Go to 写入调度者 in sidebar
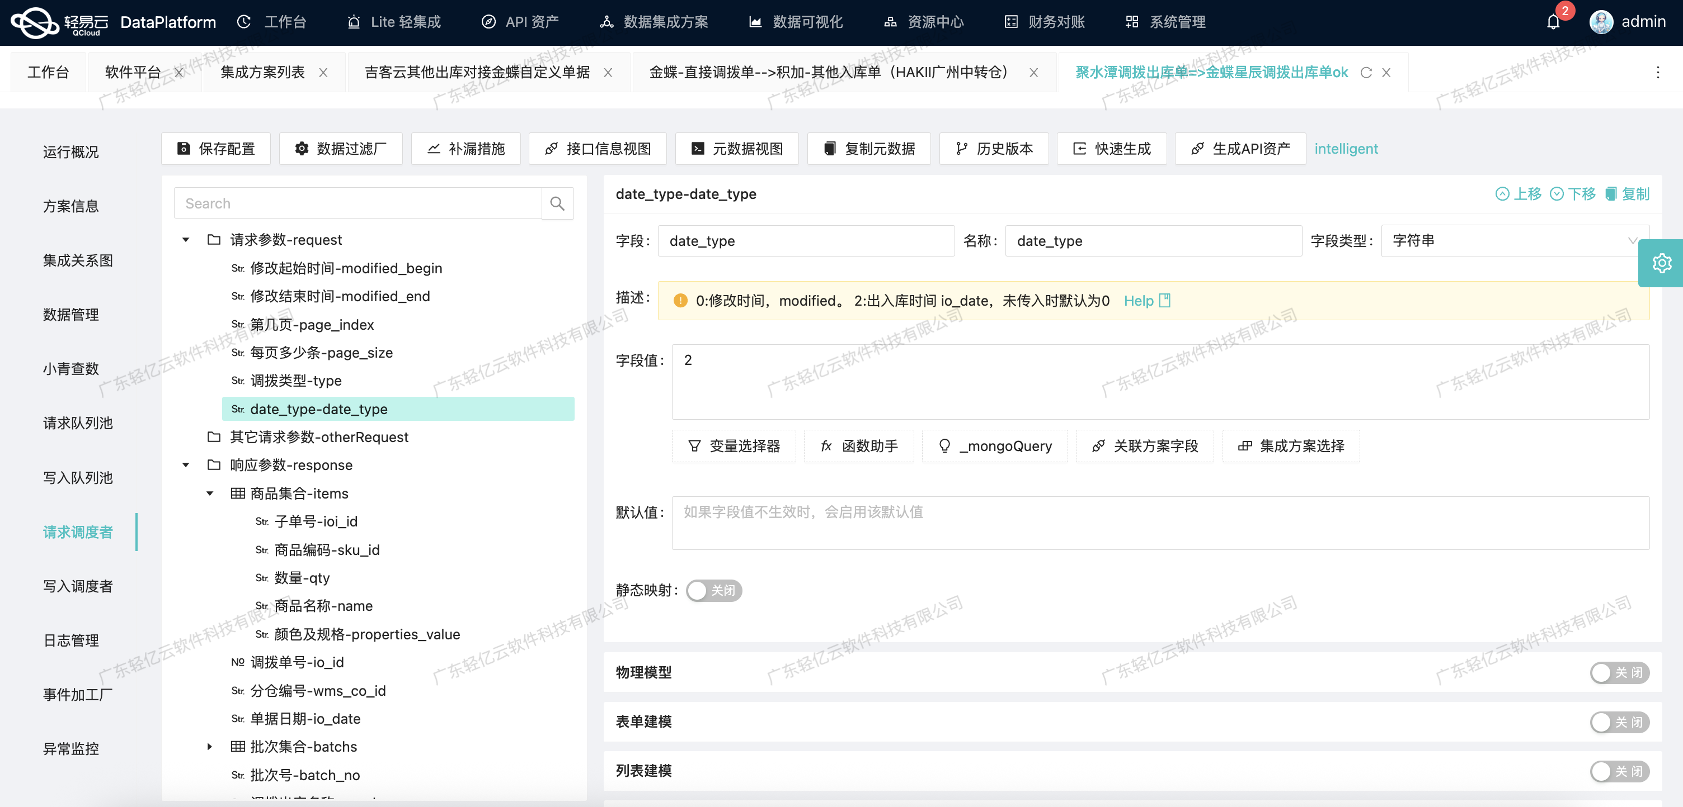The width and height of the screenshot is (1683, 807). [x=78, y=586]
